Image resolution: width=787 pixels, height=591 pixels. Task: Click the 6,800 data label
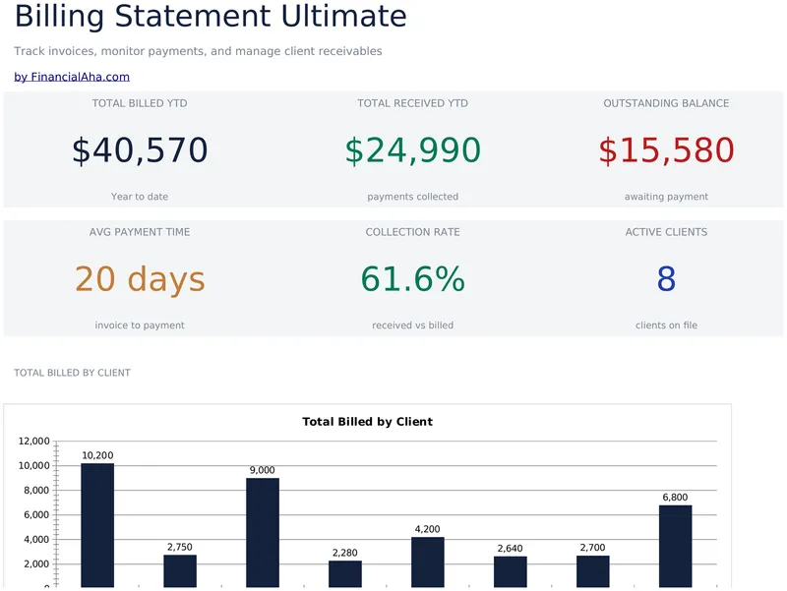(675, 498)
